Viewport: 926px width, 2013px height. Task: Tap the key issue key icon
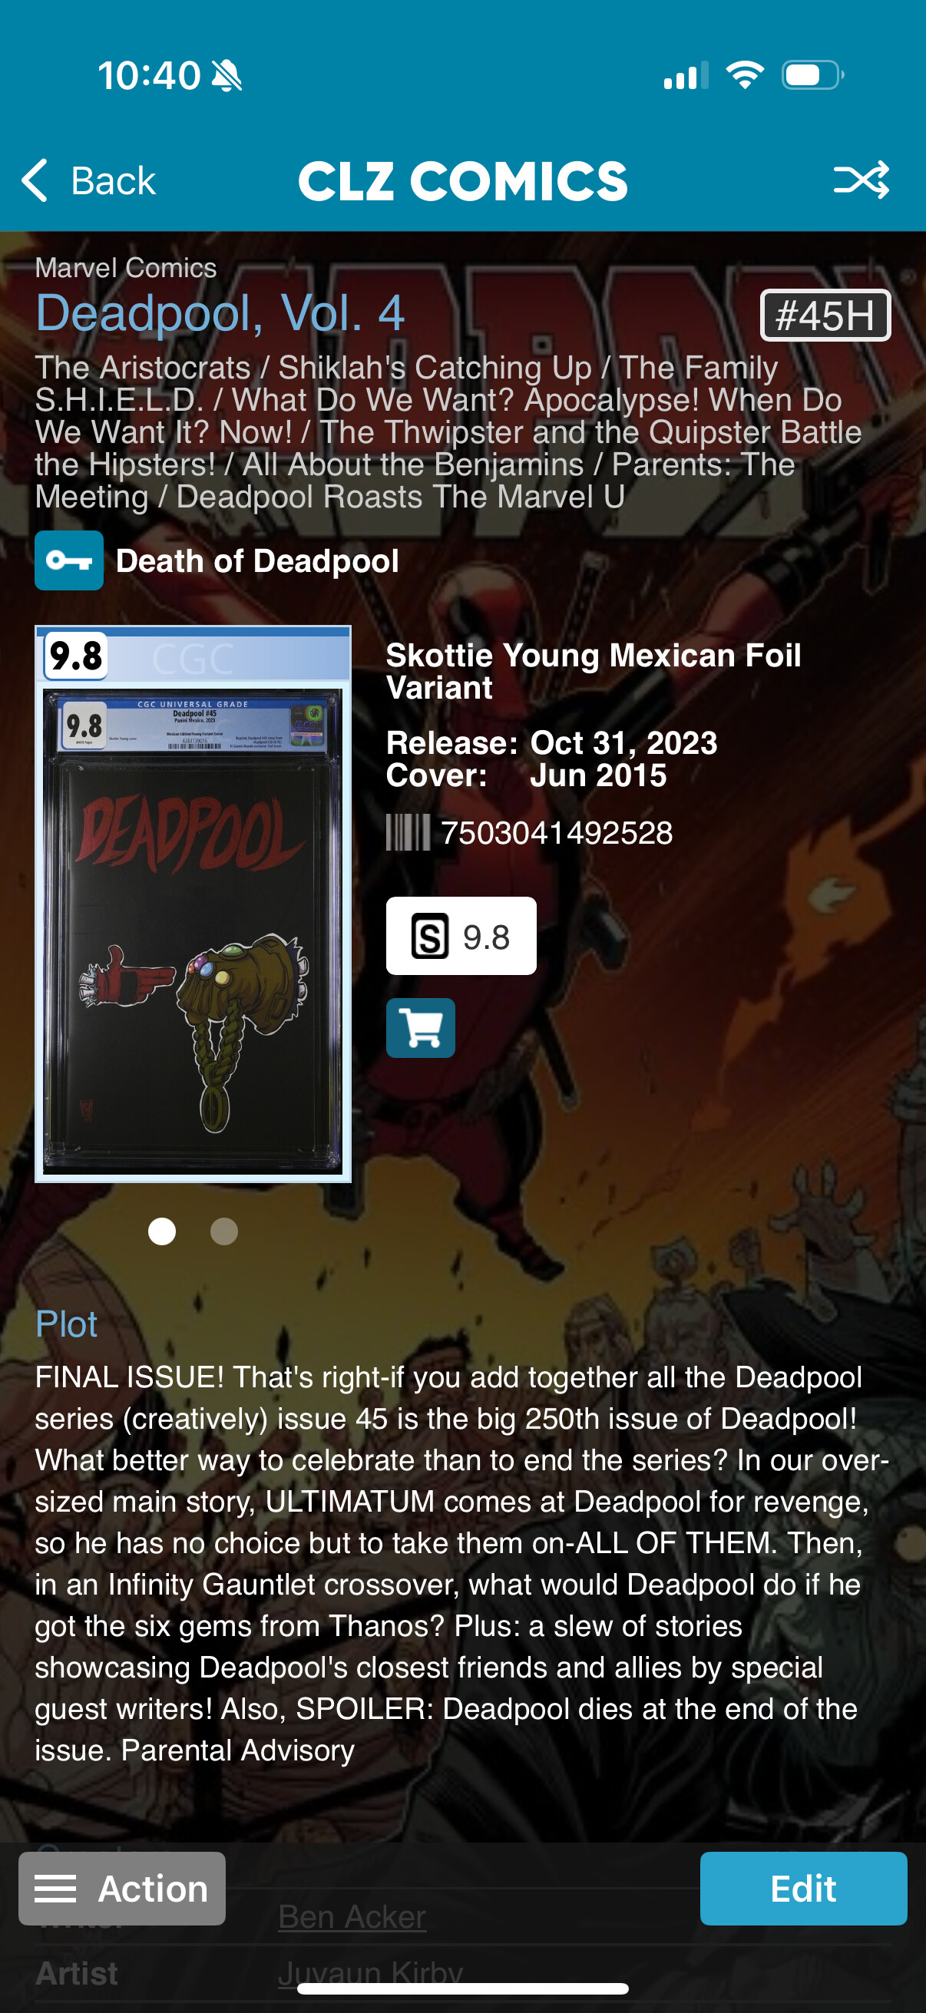[69, 560]
